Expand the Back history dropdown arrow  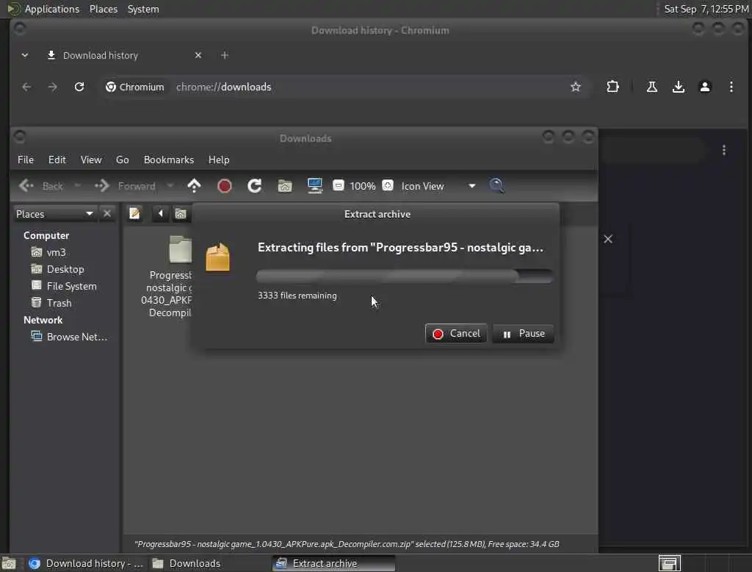[78, 185]
